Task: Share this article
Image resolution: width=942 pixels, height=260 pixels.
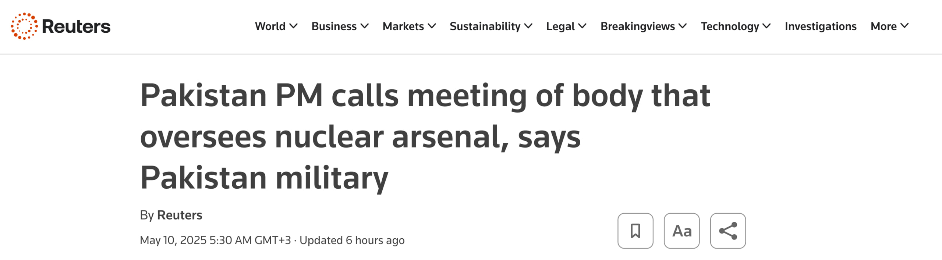Action: click(728, 231)
